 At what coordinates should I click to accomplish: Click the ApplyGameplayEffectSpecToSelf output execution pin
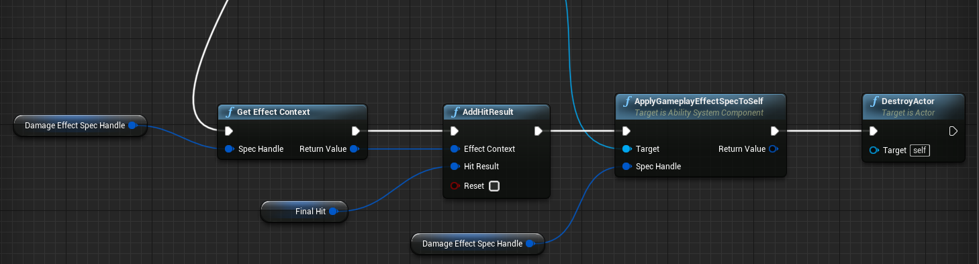(x=774, y=131)
